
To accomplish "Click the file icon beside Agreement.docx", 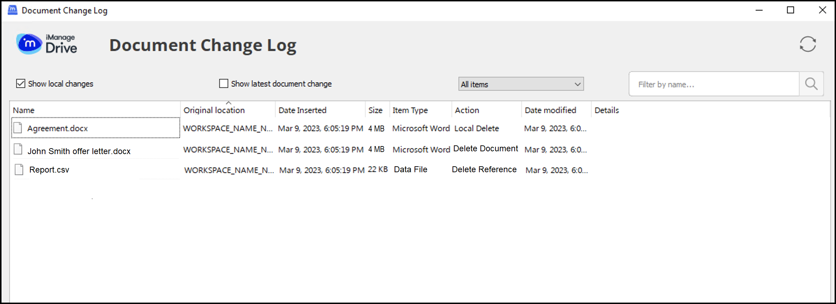I will tap(18, 128).
